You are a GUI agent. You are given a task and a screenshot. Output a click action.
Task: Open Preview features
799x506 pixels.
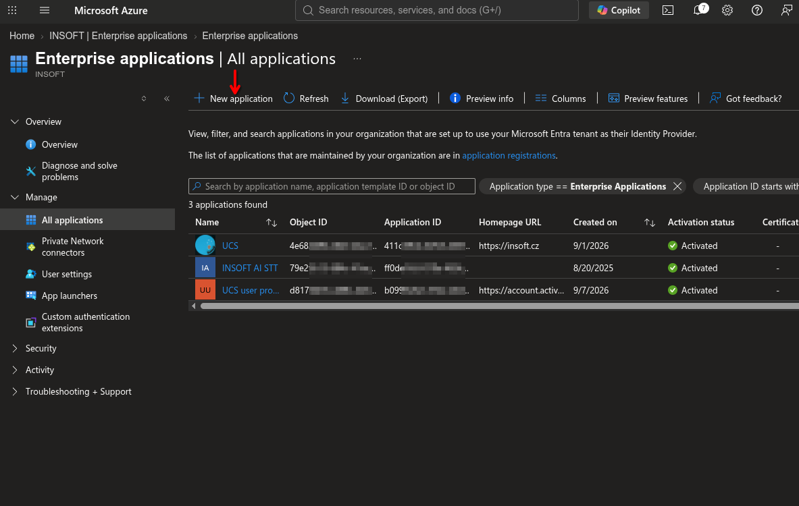click(648, 99)
